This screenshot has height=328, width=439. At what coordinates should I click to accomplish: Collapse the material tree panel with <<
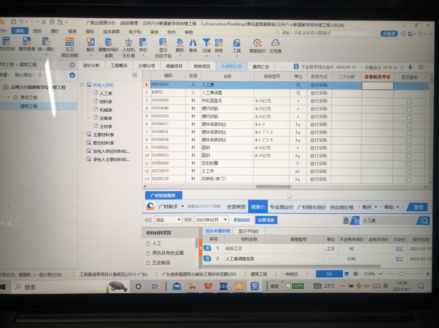coord(135,75)
